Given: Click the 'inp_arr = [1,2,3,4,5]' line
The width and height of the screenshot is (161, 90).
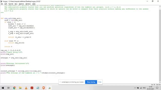Looking at the screenshot, I should (11, 50).
